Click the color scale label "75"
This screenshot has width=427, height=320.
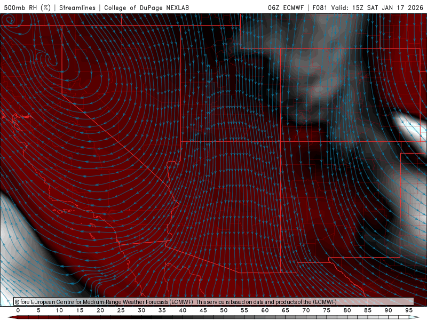[327, 310]
